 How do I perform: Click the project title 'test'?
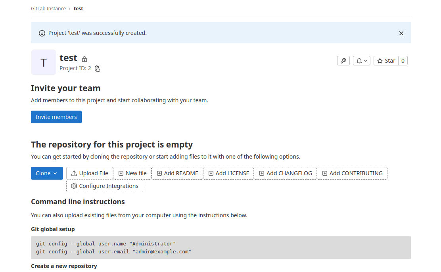pos(68,57)
